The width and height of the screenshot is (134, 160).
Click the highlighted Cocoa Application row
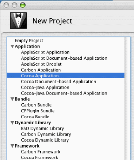[66, 75]
